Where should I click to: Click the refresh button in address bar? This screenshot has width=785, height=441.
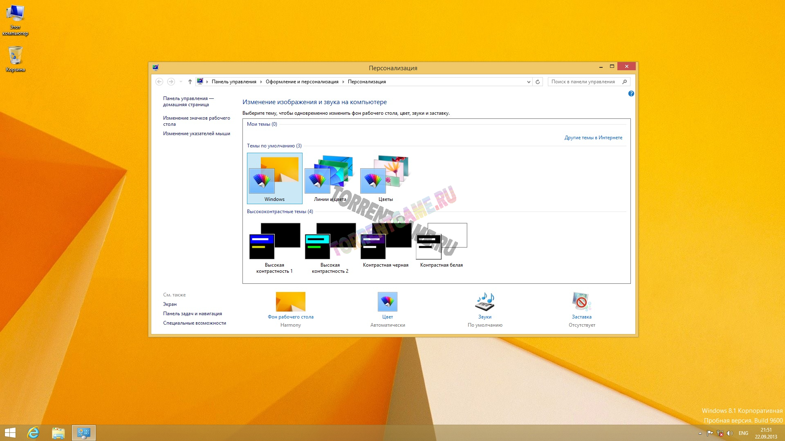point(538,82)
